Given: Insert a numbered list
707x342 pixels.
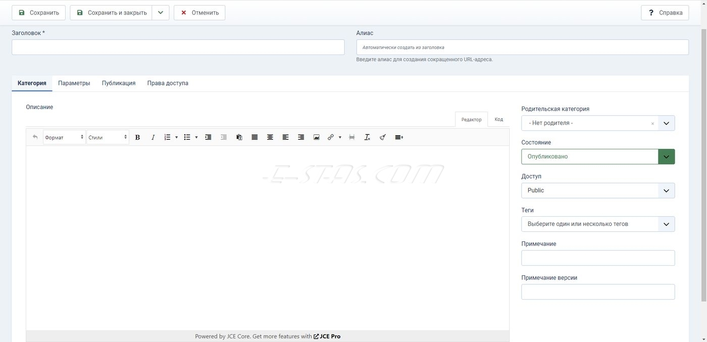Looking at the screenshot, I should 167,137.
